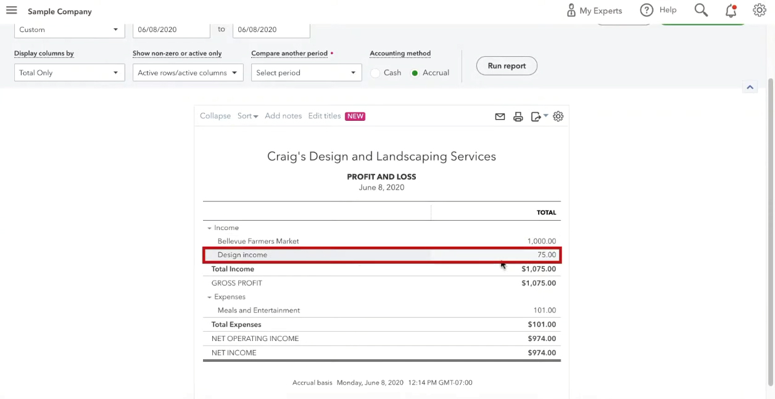The image size is (775, 399).
Task: Open the top-right settings gear
Action: [760, 10]
